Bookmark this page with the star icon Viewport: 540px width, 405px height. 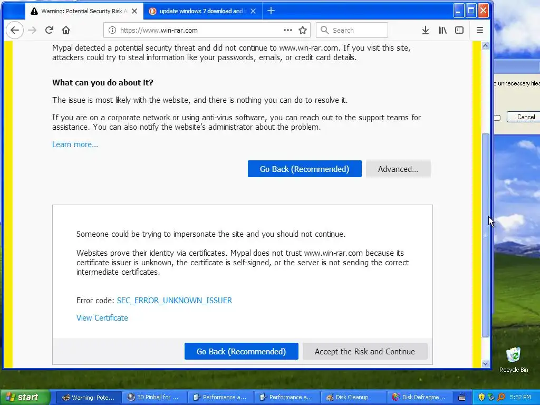tap(303, 30)
